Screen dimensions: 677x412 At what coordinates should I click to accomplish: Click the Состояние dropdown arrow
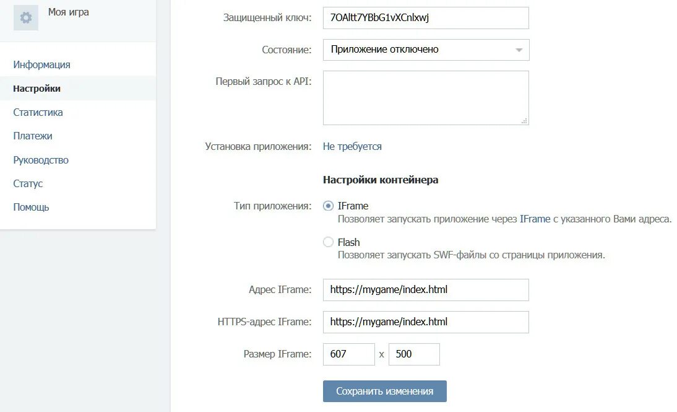pyautogui.click(x=519, y=50)
